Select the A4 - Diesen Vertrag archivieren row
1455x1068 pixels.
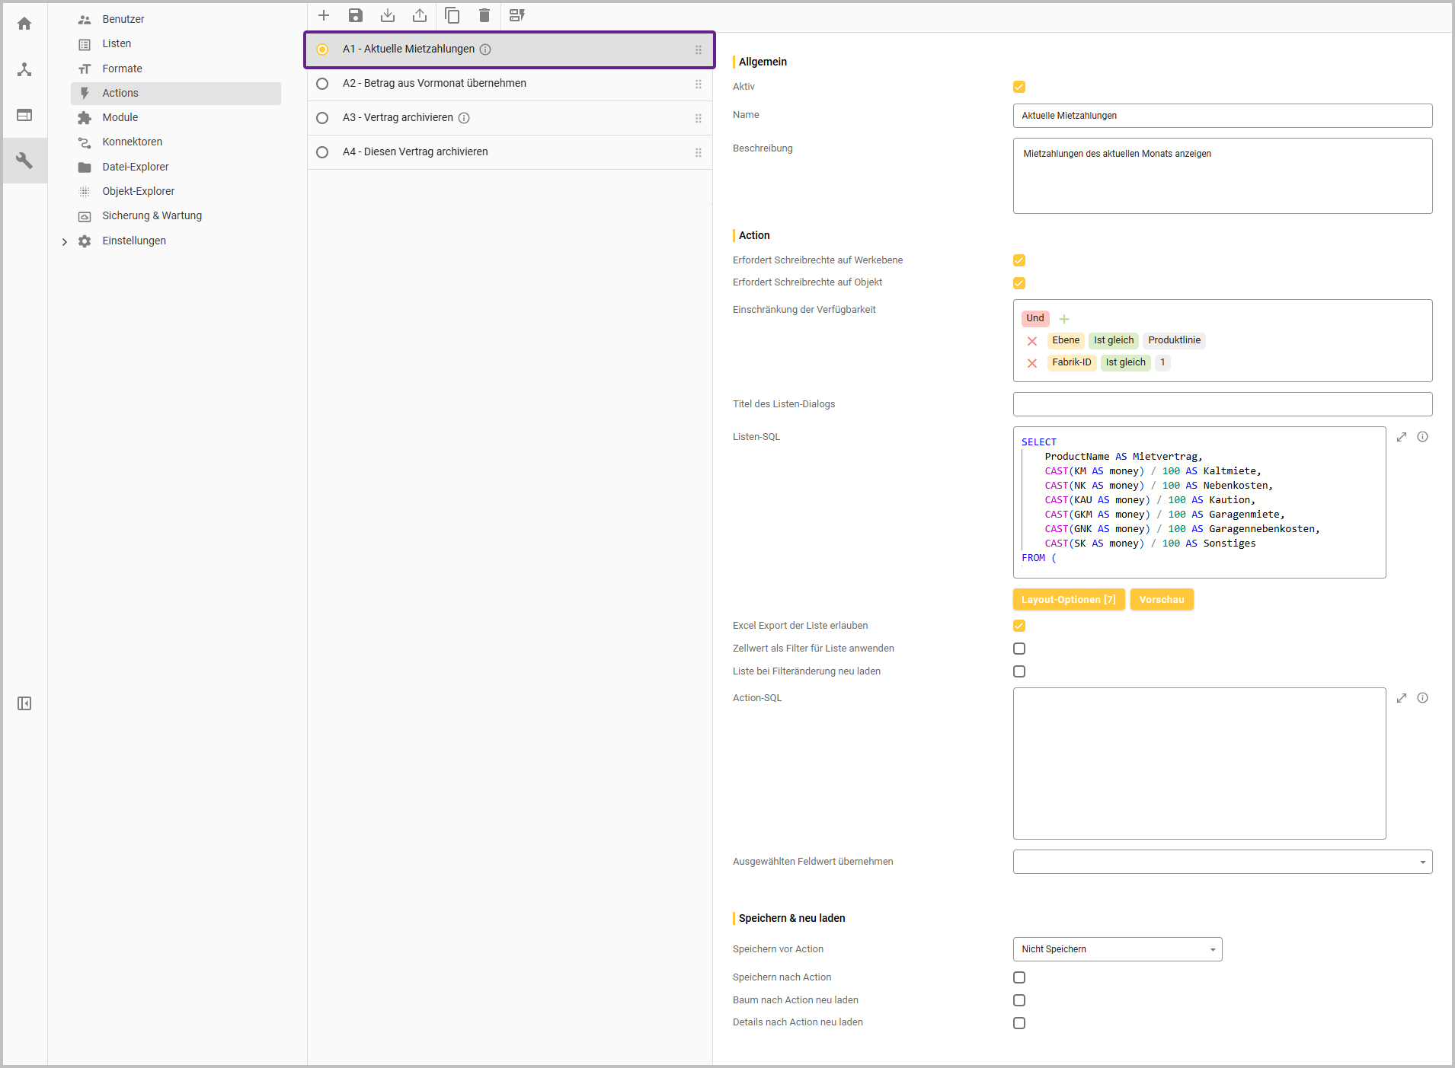[510, 152]
